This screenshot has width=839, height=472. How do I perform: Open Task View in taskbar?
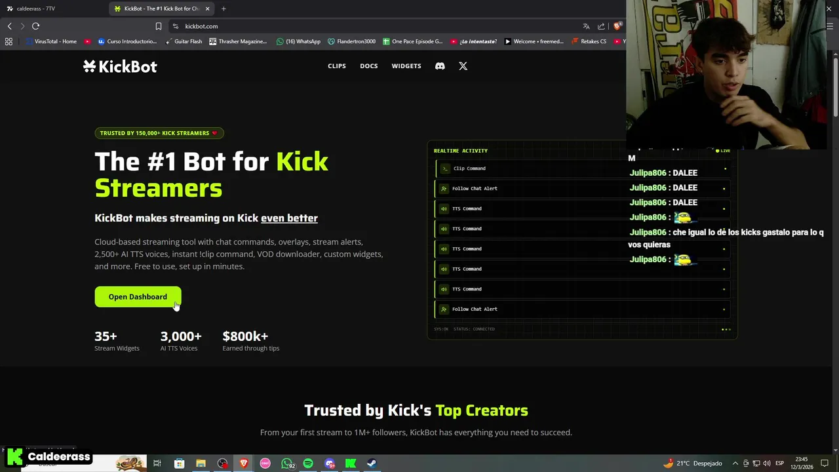tap(157, 463)
